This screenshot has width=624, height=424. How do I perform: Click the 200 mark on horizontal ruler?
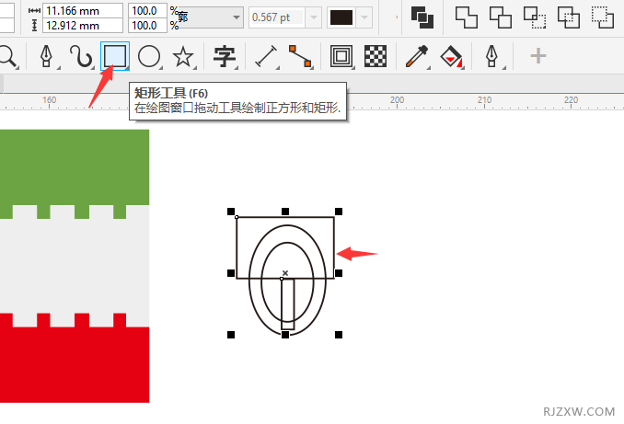(398, 100)
